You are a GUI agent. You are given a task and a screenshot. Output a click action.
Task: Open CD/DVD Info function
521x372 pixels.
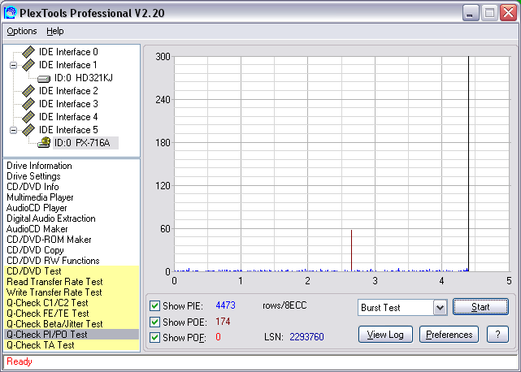[33, 187]
